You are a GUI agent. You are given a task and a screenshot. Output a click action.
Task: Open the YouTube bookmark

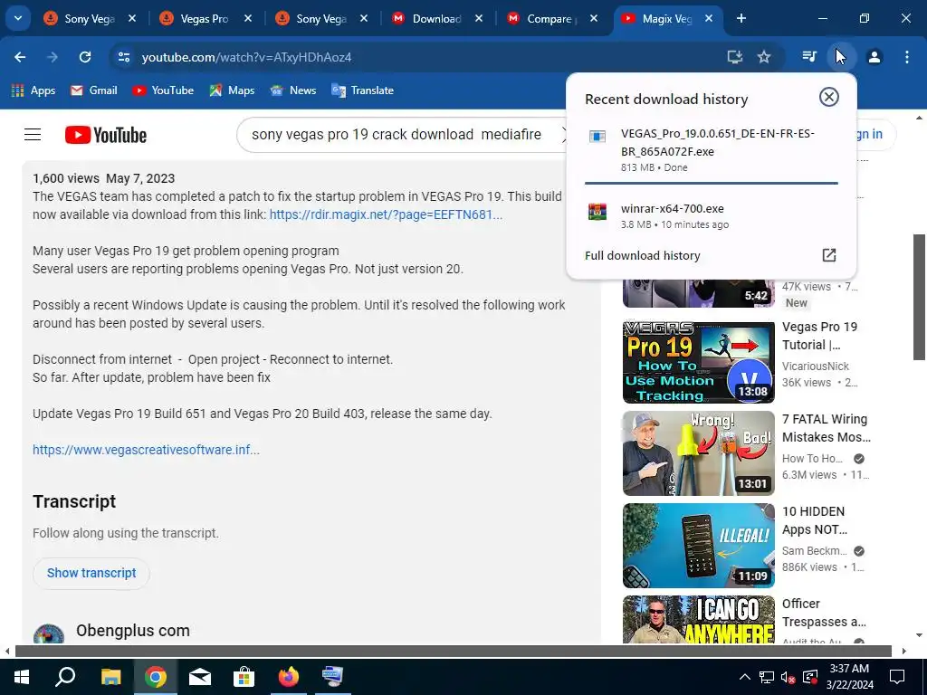tap(164, 90)
